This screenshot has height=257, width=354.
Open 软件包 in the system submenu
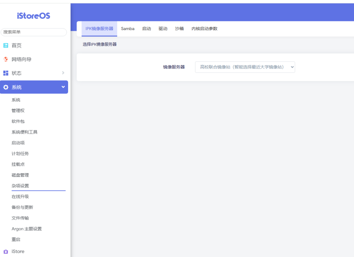[18, 121]
